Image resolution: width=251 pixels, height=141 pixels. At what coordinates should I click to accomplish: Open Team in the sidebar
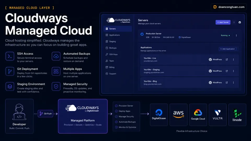(110, 61)
